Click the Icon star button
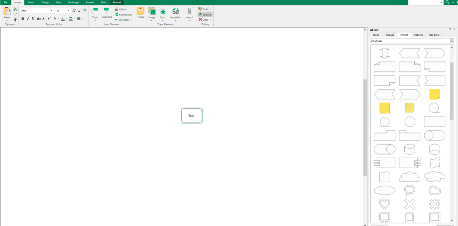Viewport: 458px width, 226px height. pos(163,13)
